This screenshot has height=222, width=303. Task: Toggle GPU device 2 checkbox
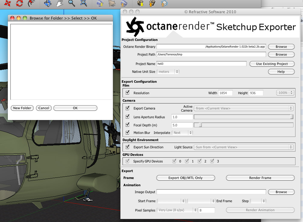[x=199, y=161]
